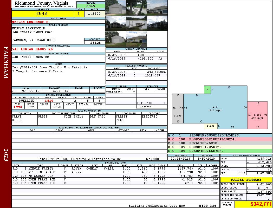The width and height of the screenshot is (273, 208).
Task: Open the tree-framed waterfront photo thumbnail
Action: pyautogui.click(x=136, y=8)
